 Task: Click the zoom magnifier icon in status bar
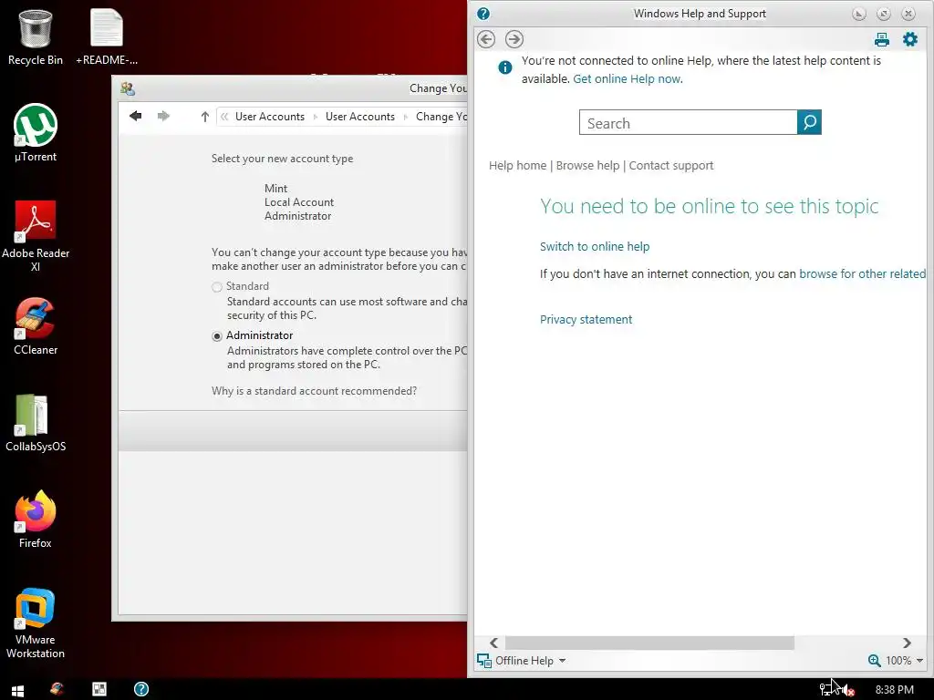coord(874,661)
